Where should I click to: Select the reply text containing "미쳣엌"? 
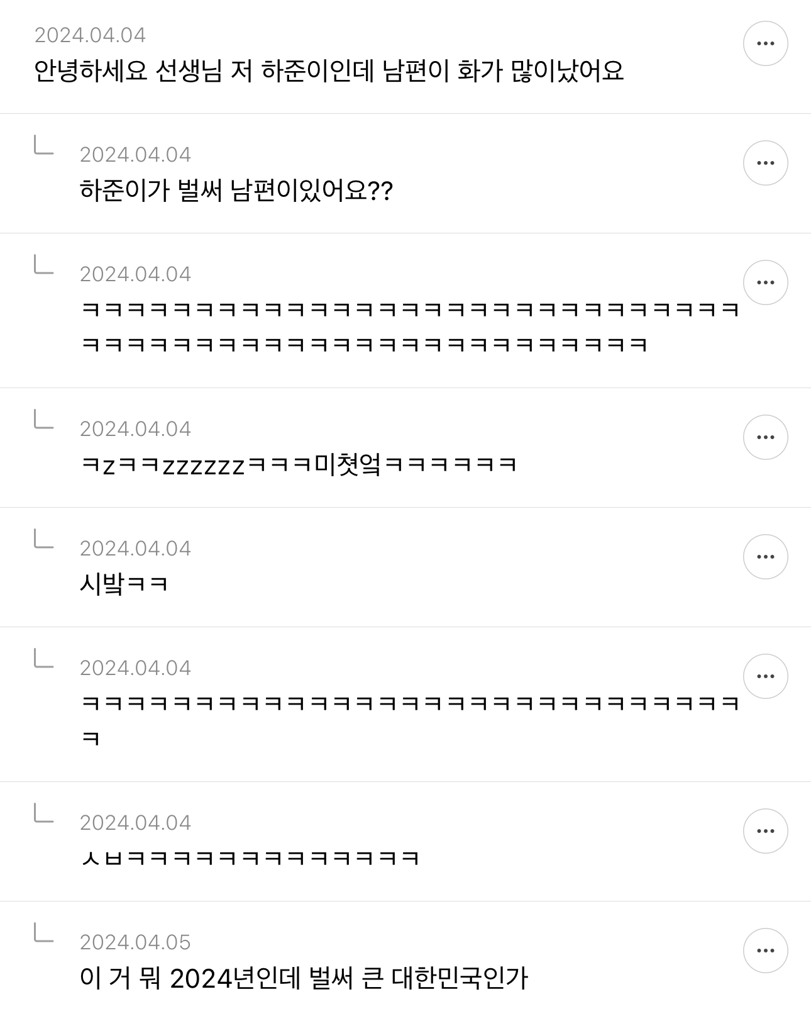(x=299, y=465)
